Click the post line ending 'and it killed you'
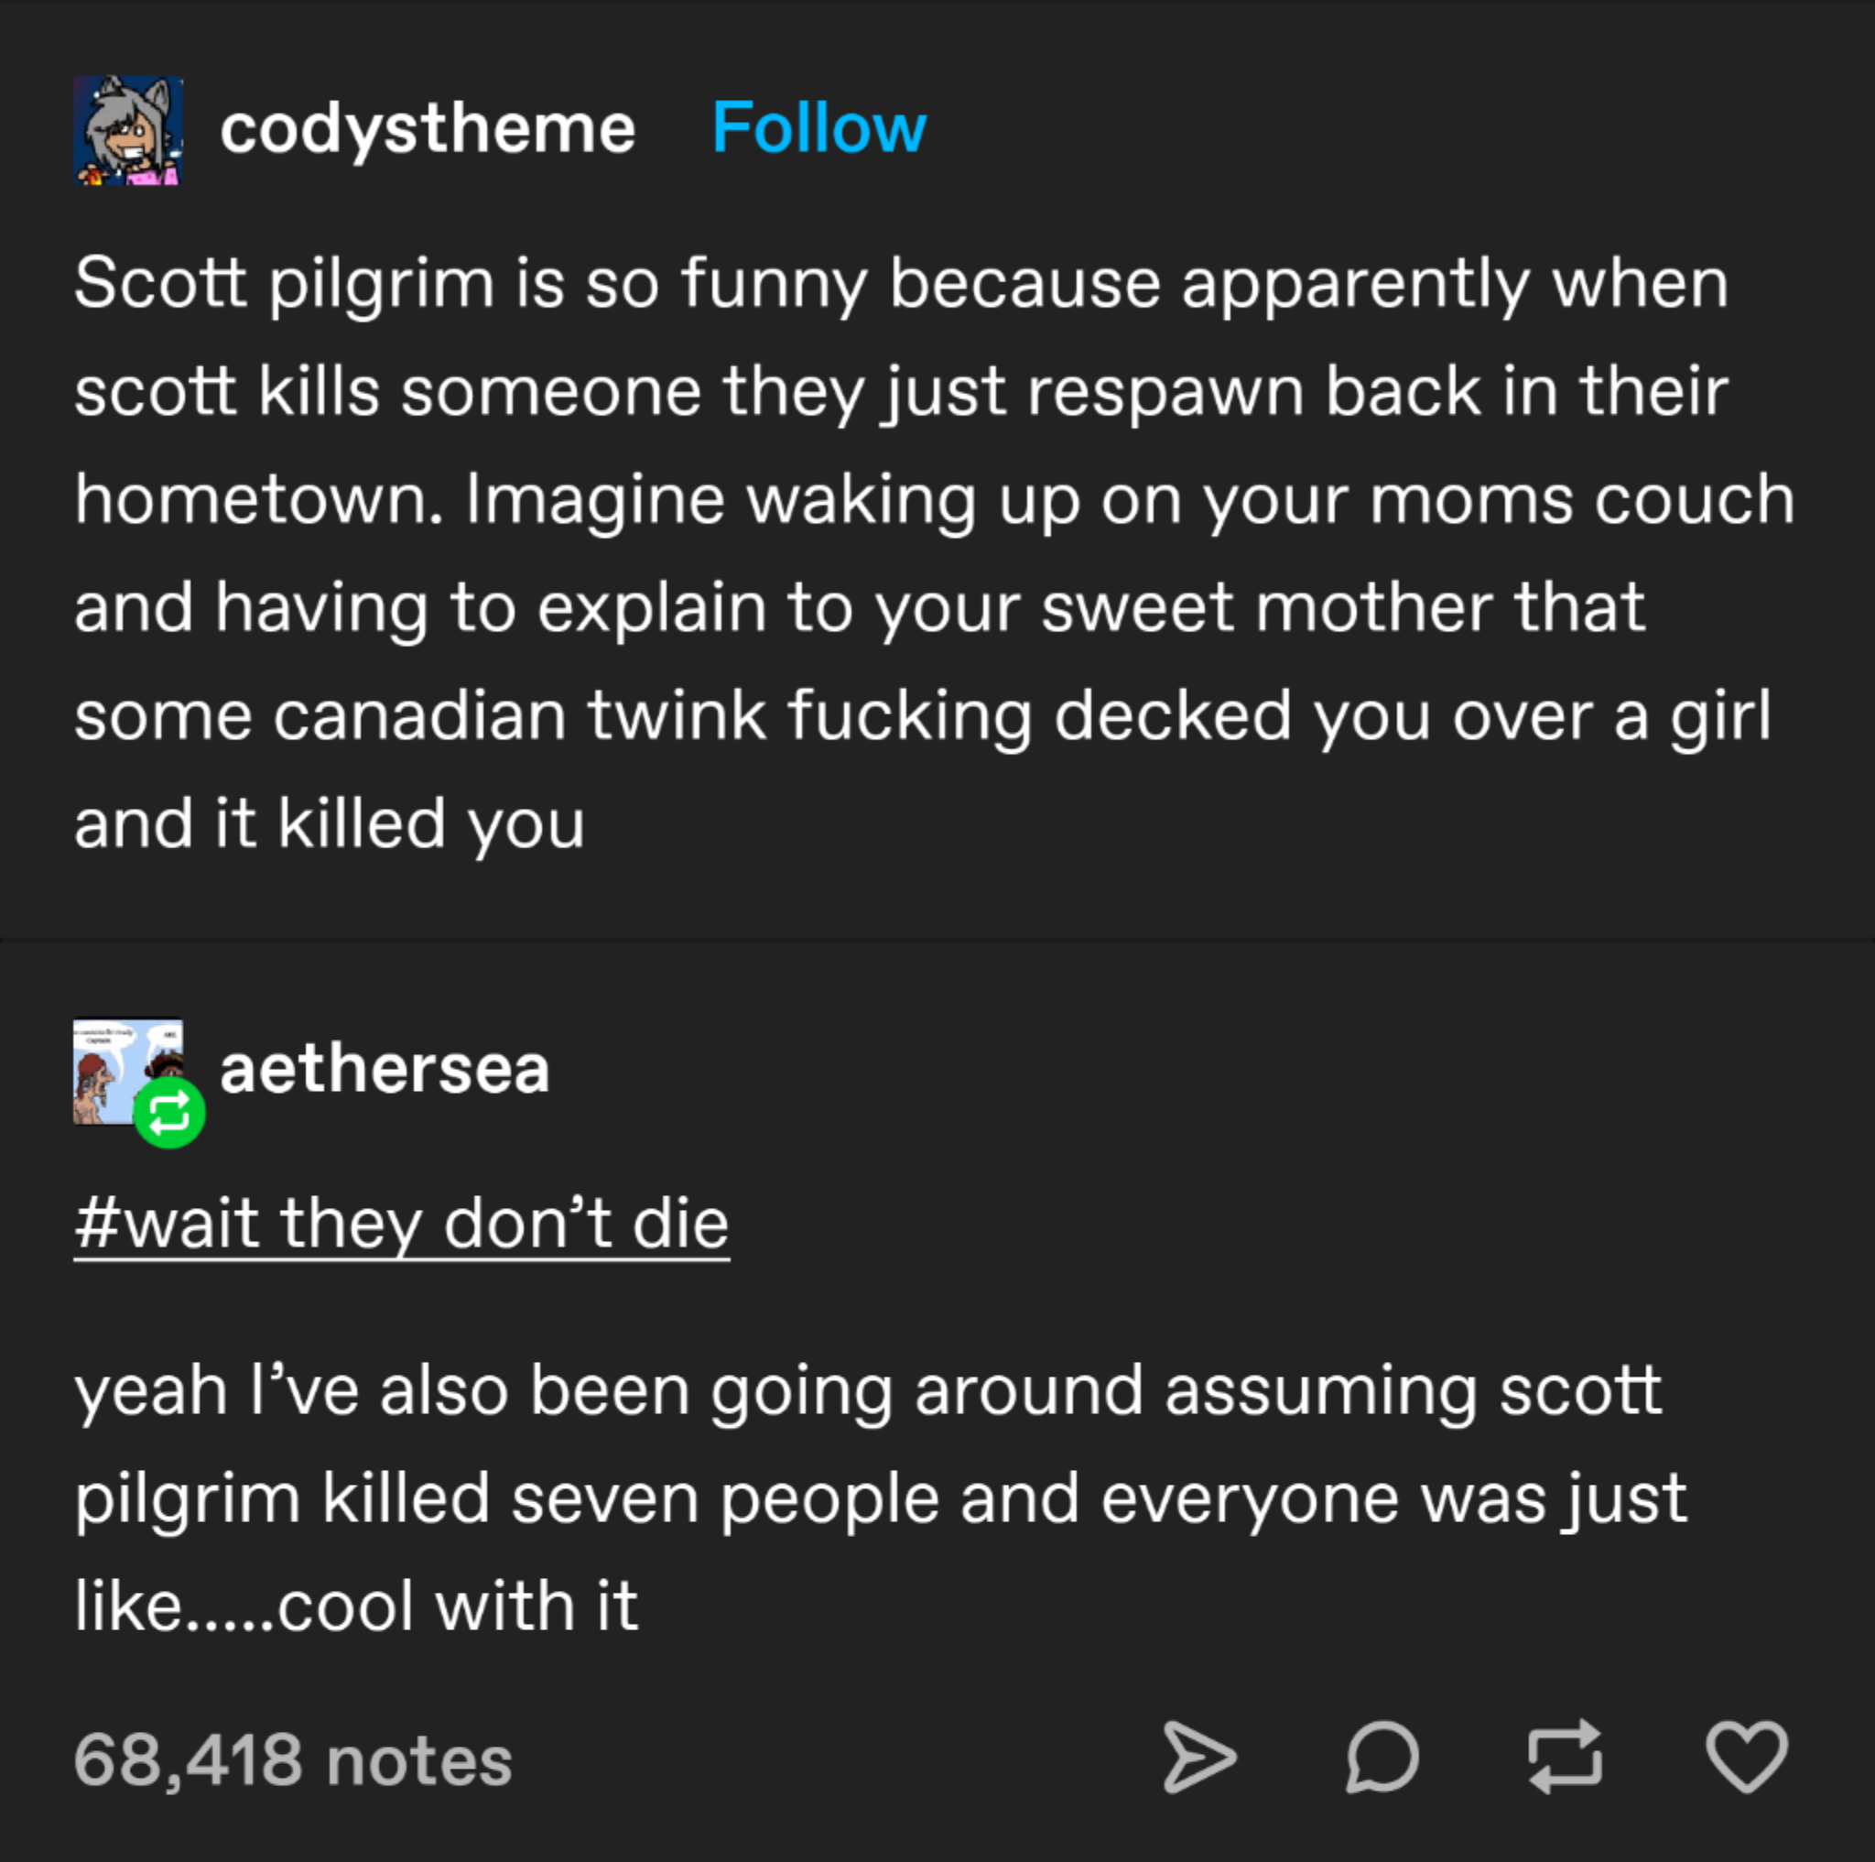 point(330,825)
